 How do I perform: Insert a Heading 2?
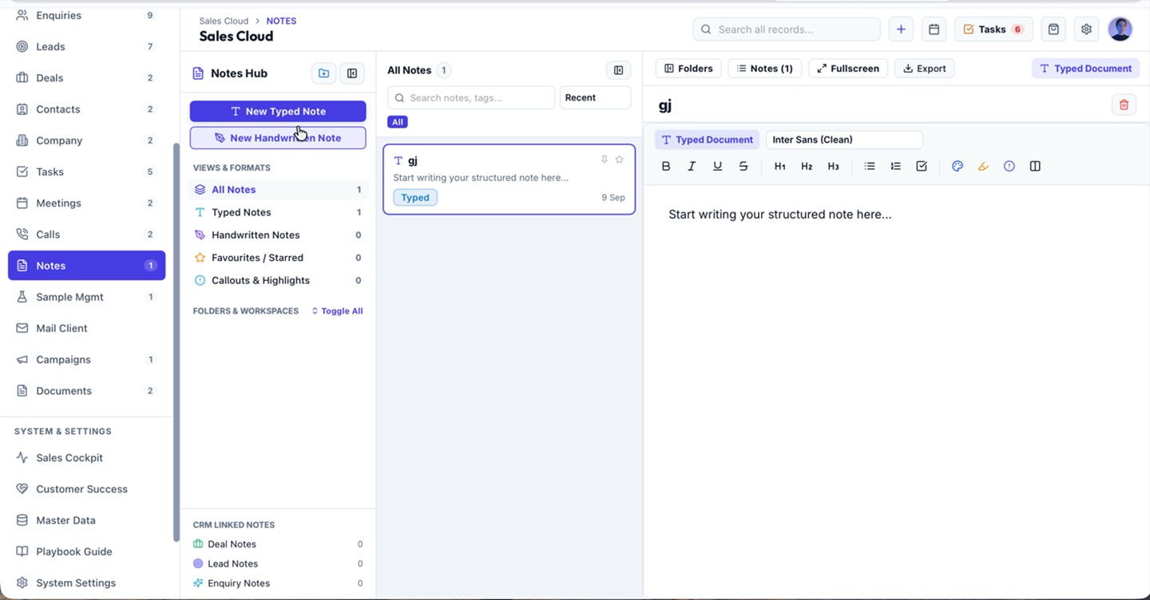(x=807, y=166)
